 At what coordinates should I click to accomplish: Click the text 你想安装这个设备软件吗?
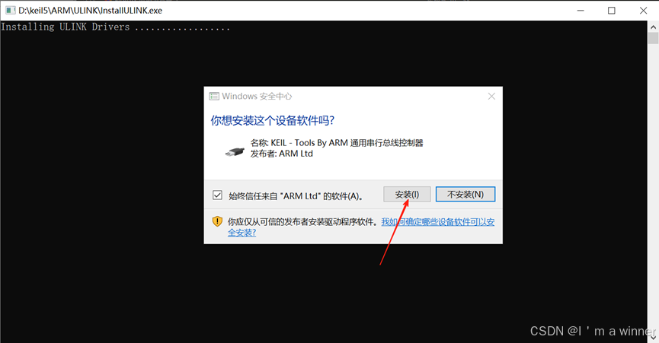tap(272, 121)
